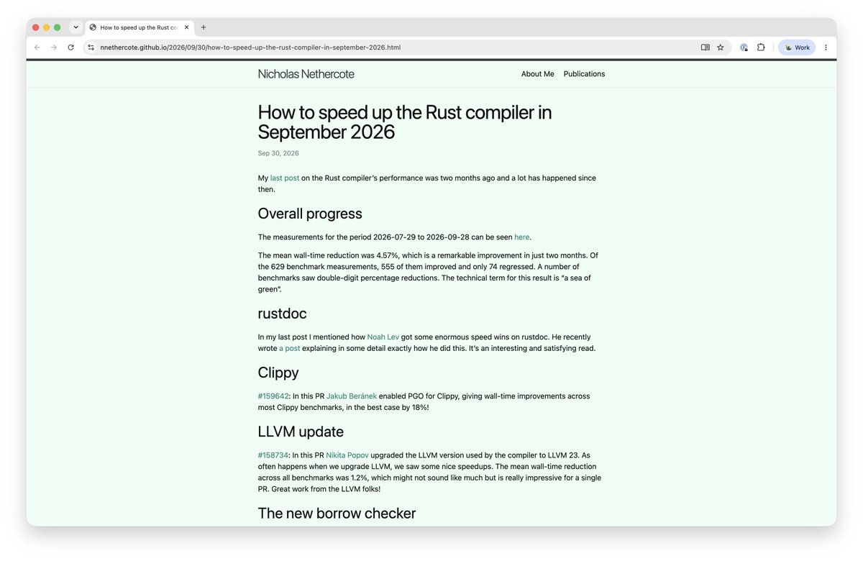The width and height of the screenshot is (863, 561).
Task: Click the shield extension icon
Action: [x=744, y=47]
